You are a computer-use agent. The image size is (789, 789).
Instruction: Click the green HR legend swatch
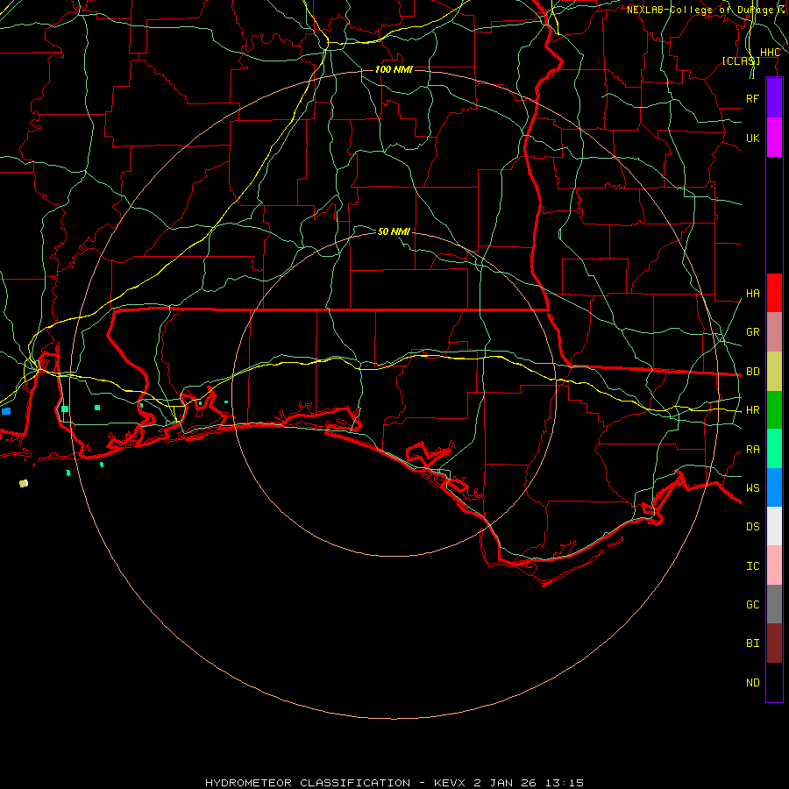(x=774, y=409)
